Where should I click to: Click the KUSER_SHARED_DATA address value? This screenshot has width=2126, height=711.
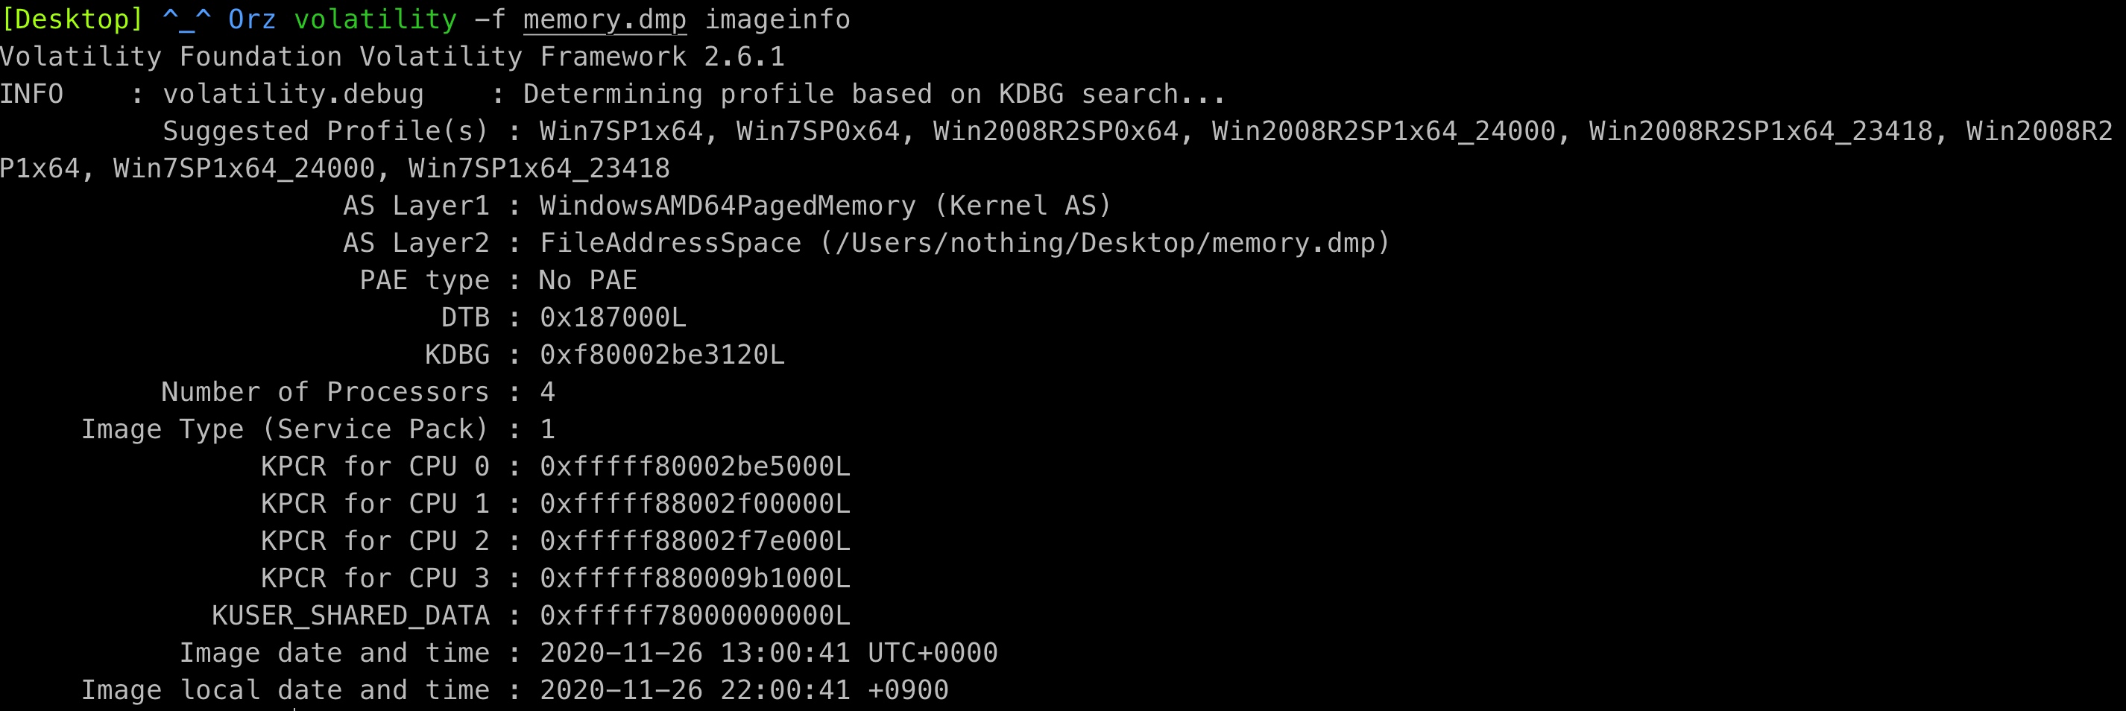coord(695,616)
